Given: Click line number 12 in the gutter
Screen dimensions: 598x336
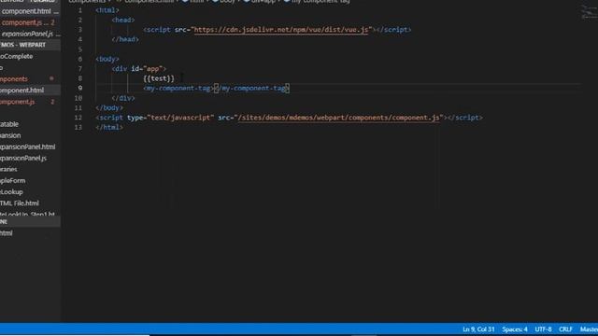Looking at the screenshot, I should [78, 118].
